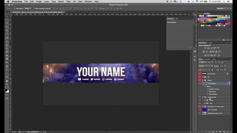The height and width of the screenshot is (133, 237).
Task: Click the EDIT THIS ONE layer thumbnail
Action: [204, 110]
